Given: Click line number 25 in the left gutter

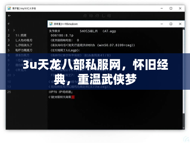Looking at the screenshot, I should click(x=9, y=92).
